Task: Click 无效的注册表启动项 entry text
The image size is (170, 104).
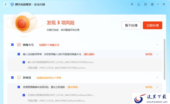Action: 61,95
